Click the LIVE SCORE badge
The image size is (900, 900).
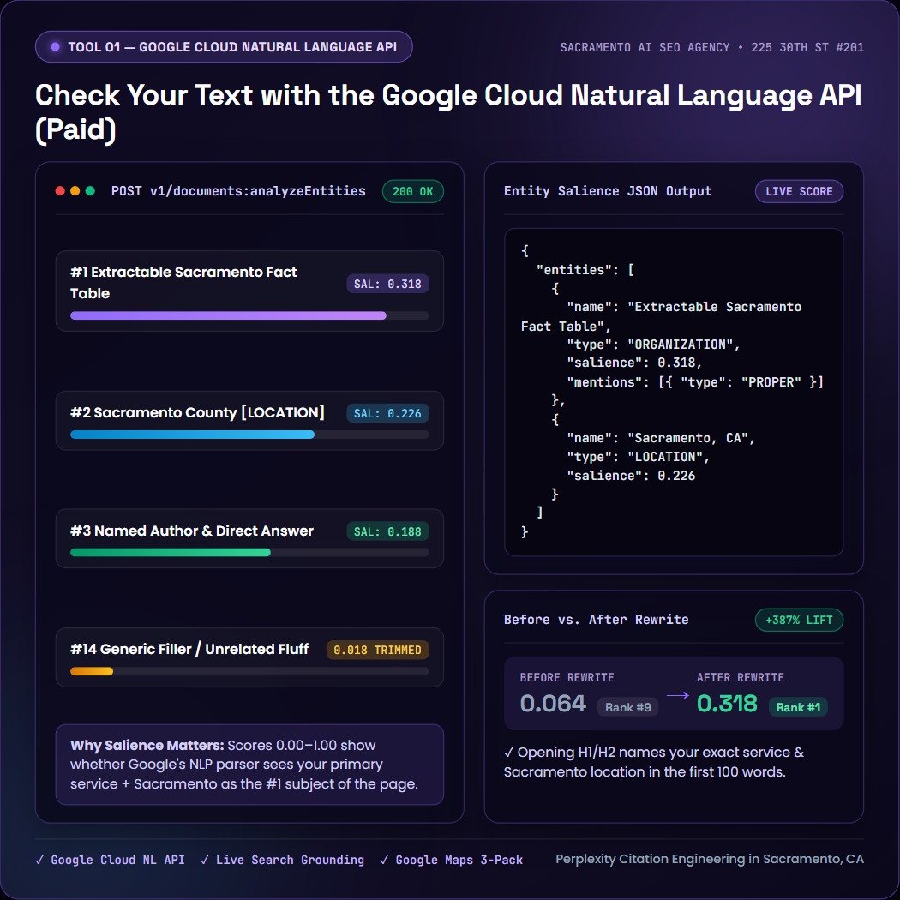[799, 192]
